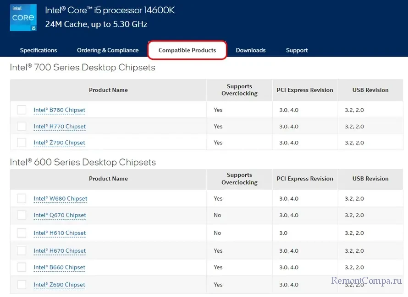This screenshot has width=408, height=297.
Task: Open the Specifications tab
Action: [39, 50]
